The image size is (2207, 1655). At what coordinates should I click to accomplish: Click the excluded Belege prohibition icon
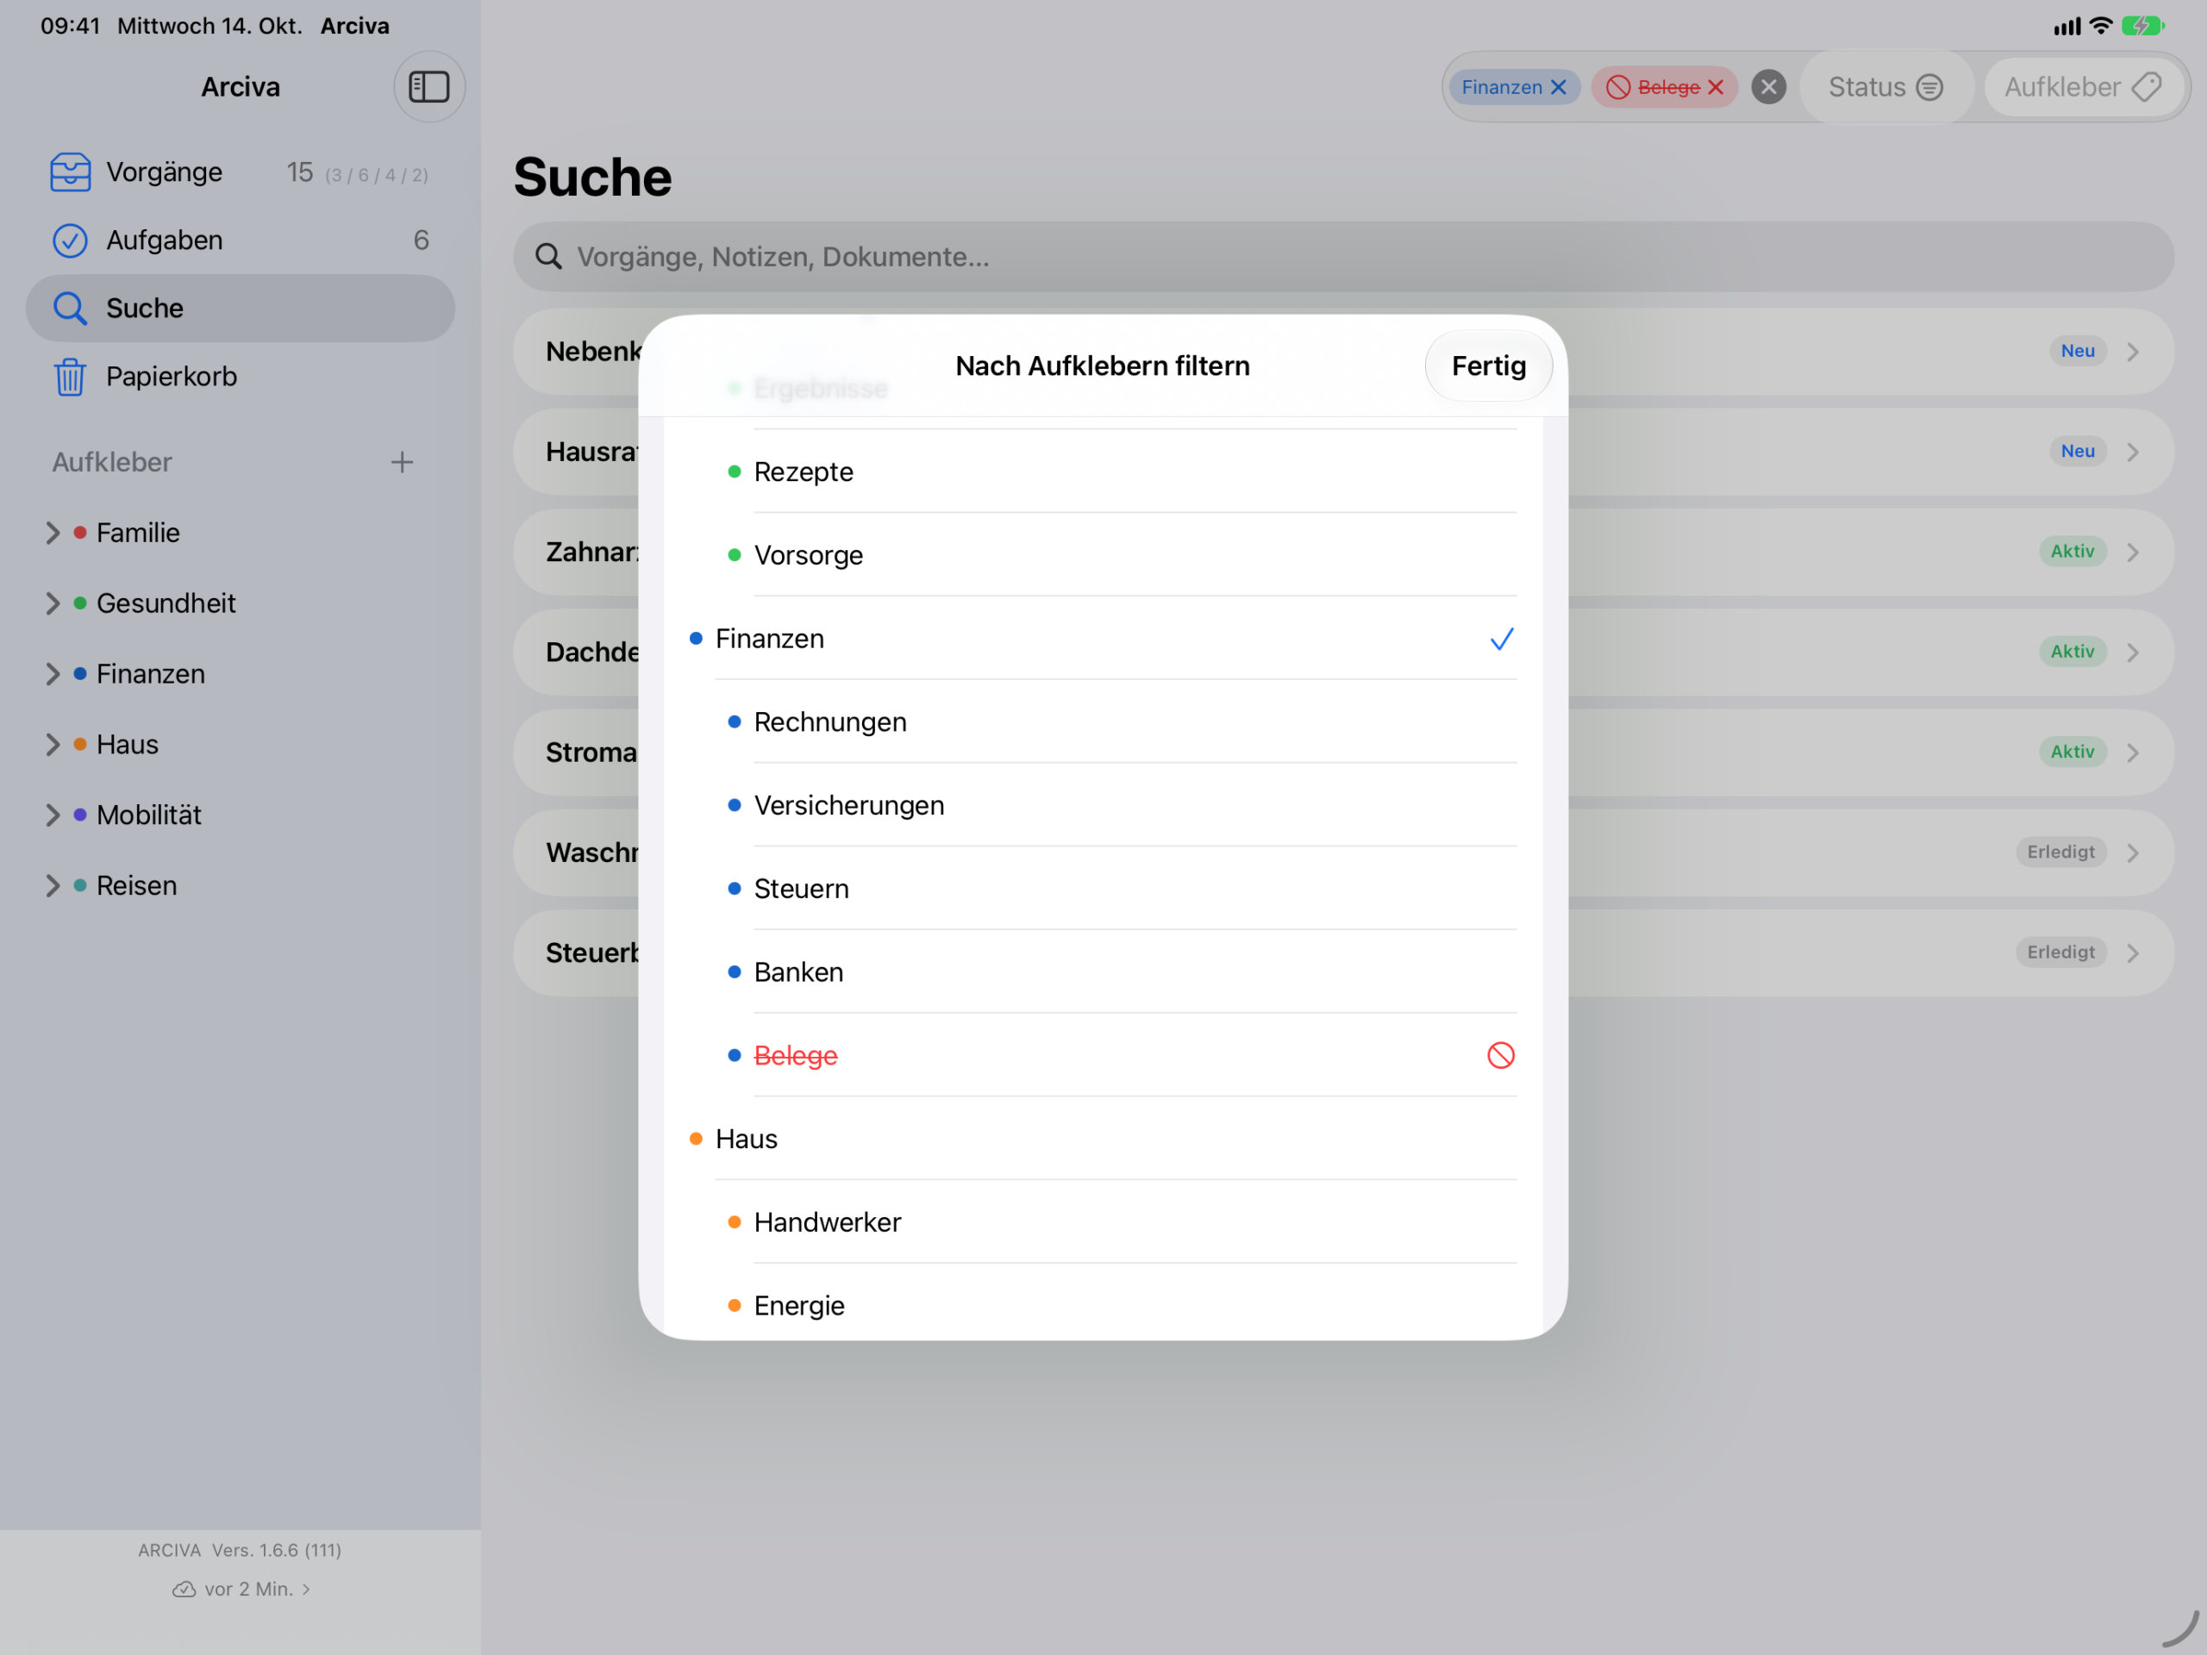[x=1501, y=1055]
